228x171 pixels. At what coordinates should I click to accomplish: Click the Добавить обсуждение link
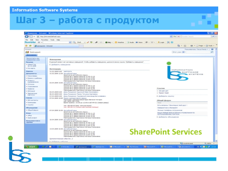click(x=168, y=117)
